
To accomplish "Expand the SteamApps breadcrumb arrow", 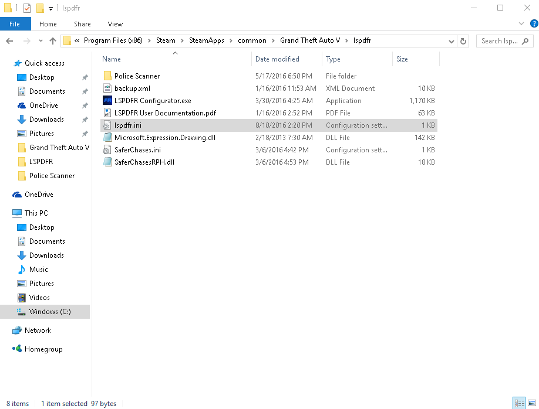I will (231, 41).
